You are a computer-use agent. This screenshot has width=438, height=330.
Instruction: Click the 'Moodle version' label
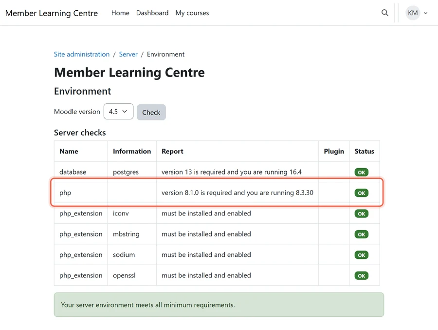tap(77, 112)
